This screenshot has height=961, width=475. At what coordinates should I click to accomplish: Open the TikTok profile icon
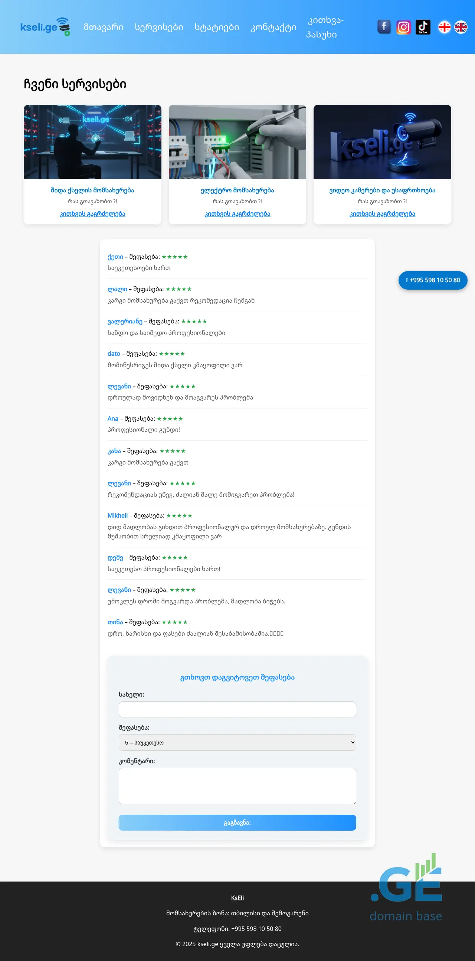[x=423, y=27]
